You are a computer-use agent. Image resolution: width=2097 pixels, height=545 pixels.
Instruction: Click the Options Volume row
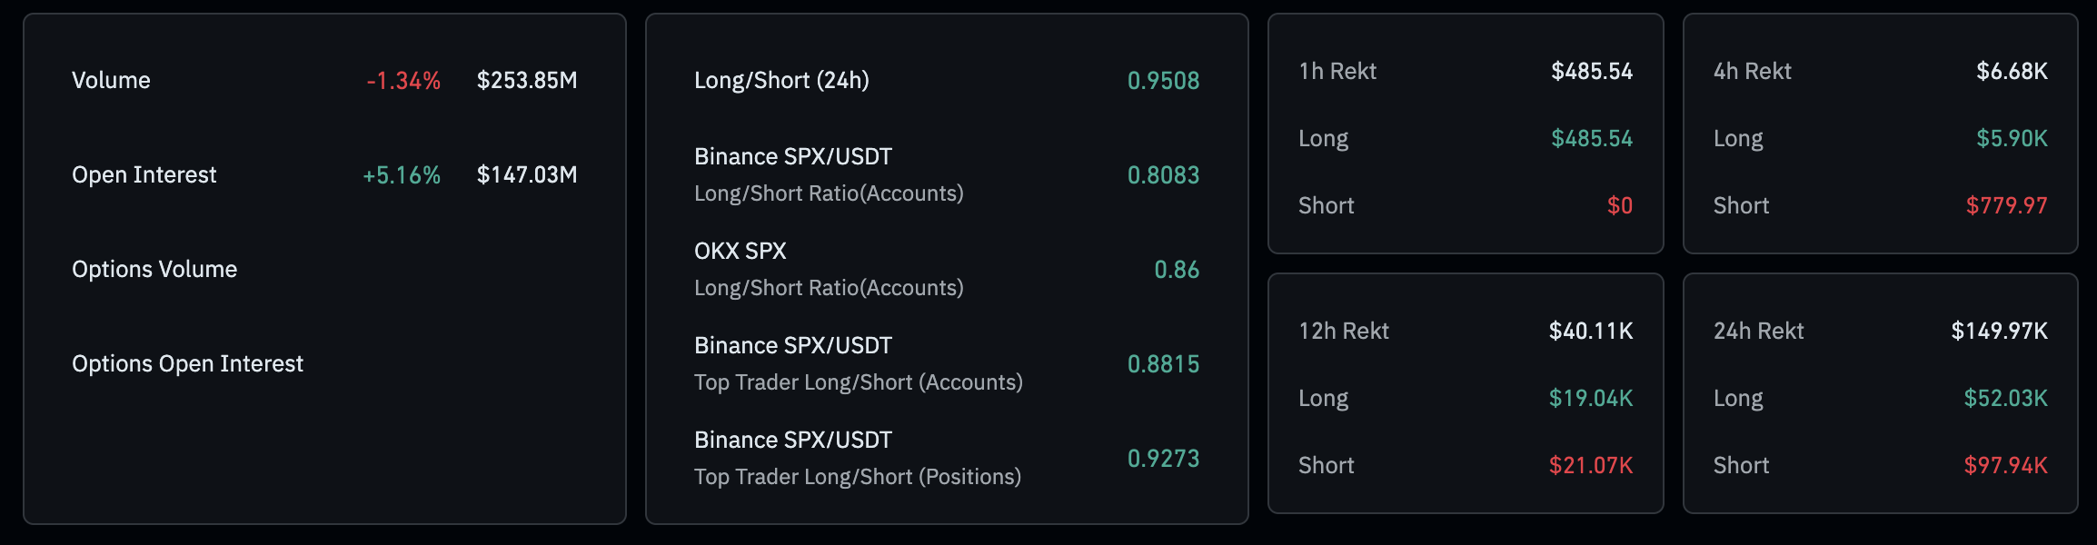tap(154, 269)
